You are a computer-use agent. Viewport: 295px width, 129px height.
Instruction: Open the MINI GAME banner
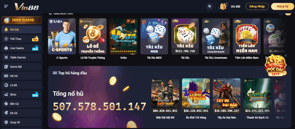tap(21, 20)
